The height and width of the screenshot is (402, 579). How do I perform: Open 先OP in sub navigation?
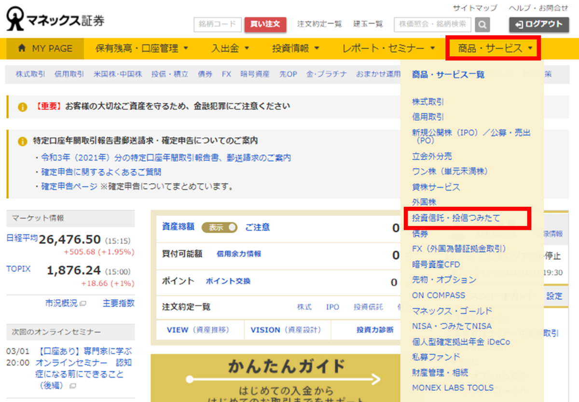(288, 74)
